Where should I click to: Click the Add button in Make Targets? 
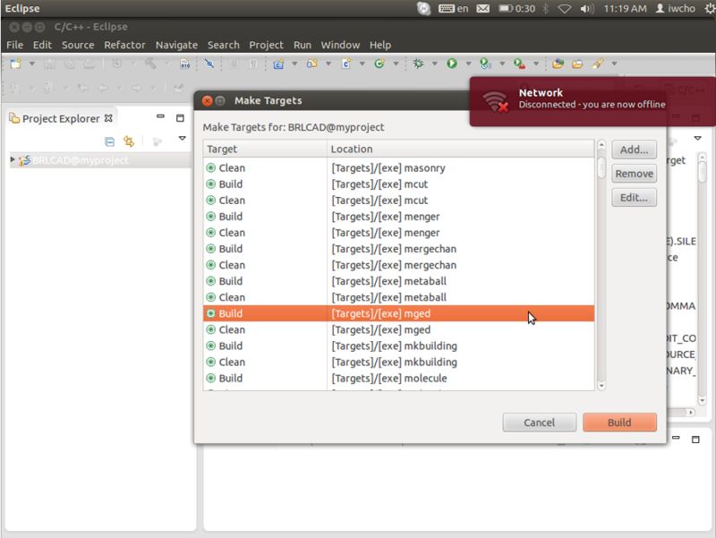633,149
